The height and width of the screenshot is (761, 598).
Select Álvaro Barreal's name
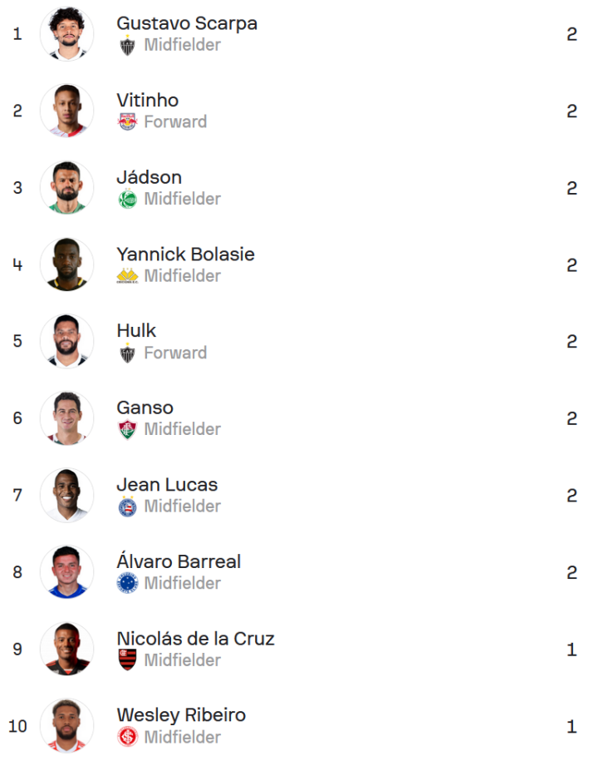(179, 562)
